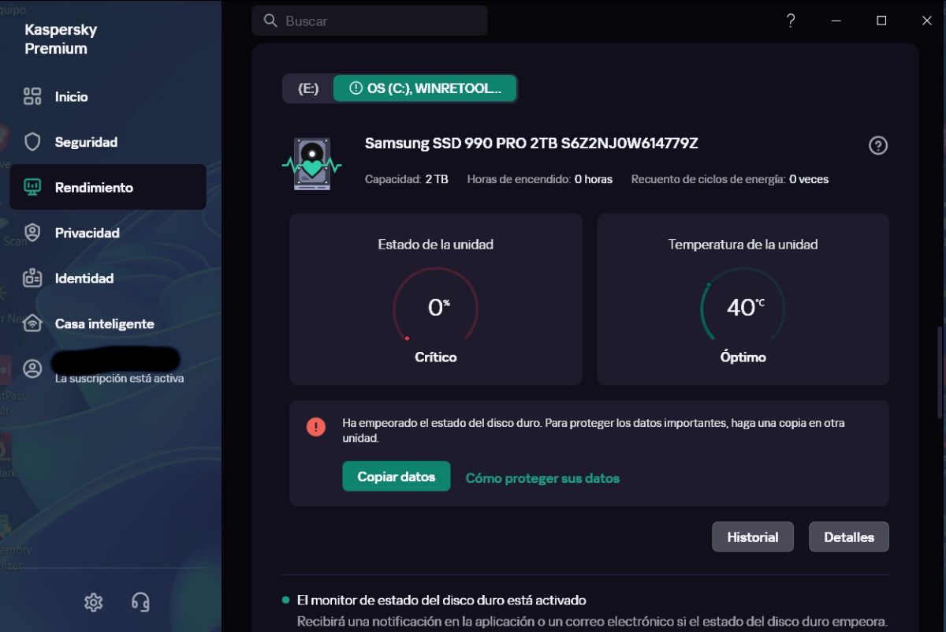Click the disk monitor activated status line
946x632 pixels.
pyautogui.click(x=441, y=600)
